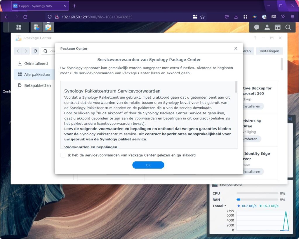Open the DSM main menu grid icon
This screenshot has height=239, width=299.
[19, 27]
